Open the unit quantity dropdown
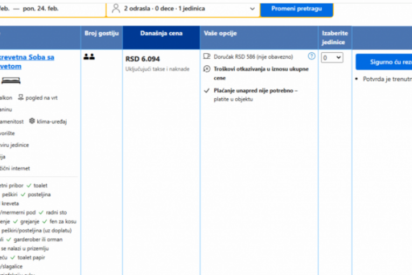Viewport: 412px width, 275px height. [x=332, y=57]
